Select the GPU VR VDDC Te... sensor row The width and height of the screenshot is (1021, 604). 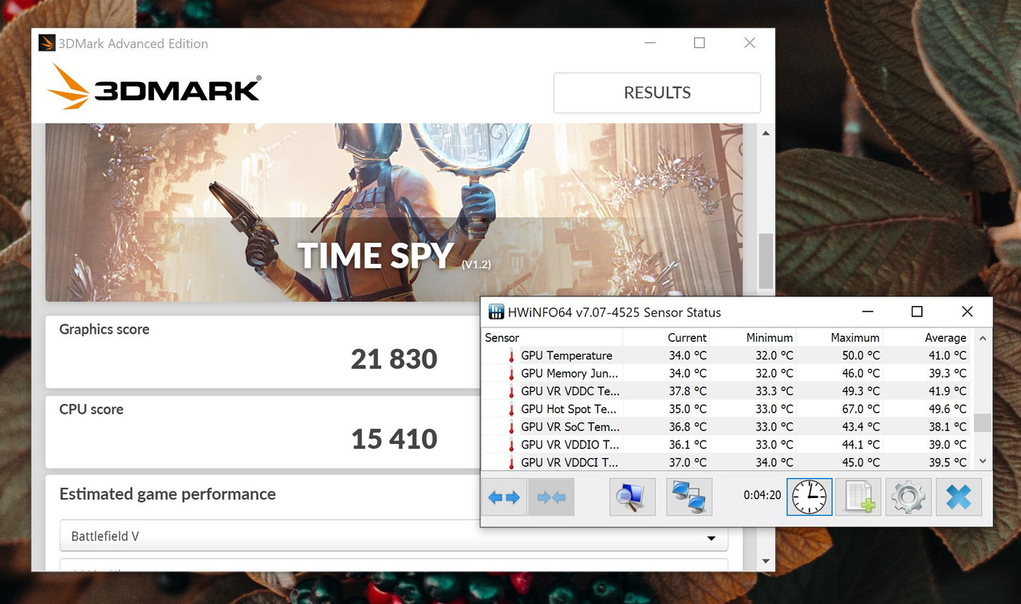[x=726, y=391]
